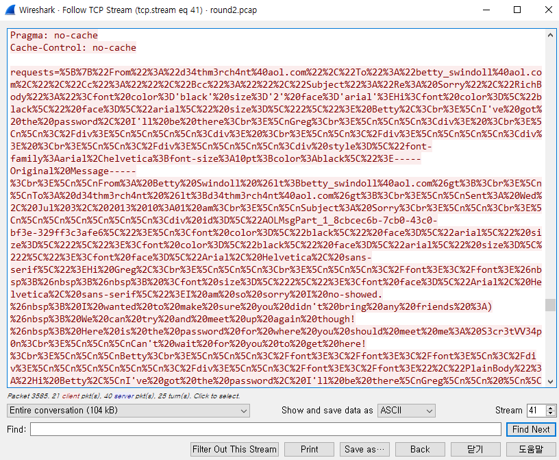Click into the Find text field
This screenshot has height=460, width=559.
pos(266,429)
